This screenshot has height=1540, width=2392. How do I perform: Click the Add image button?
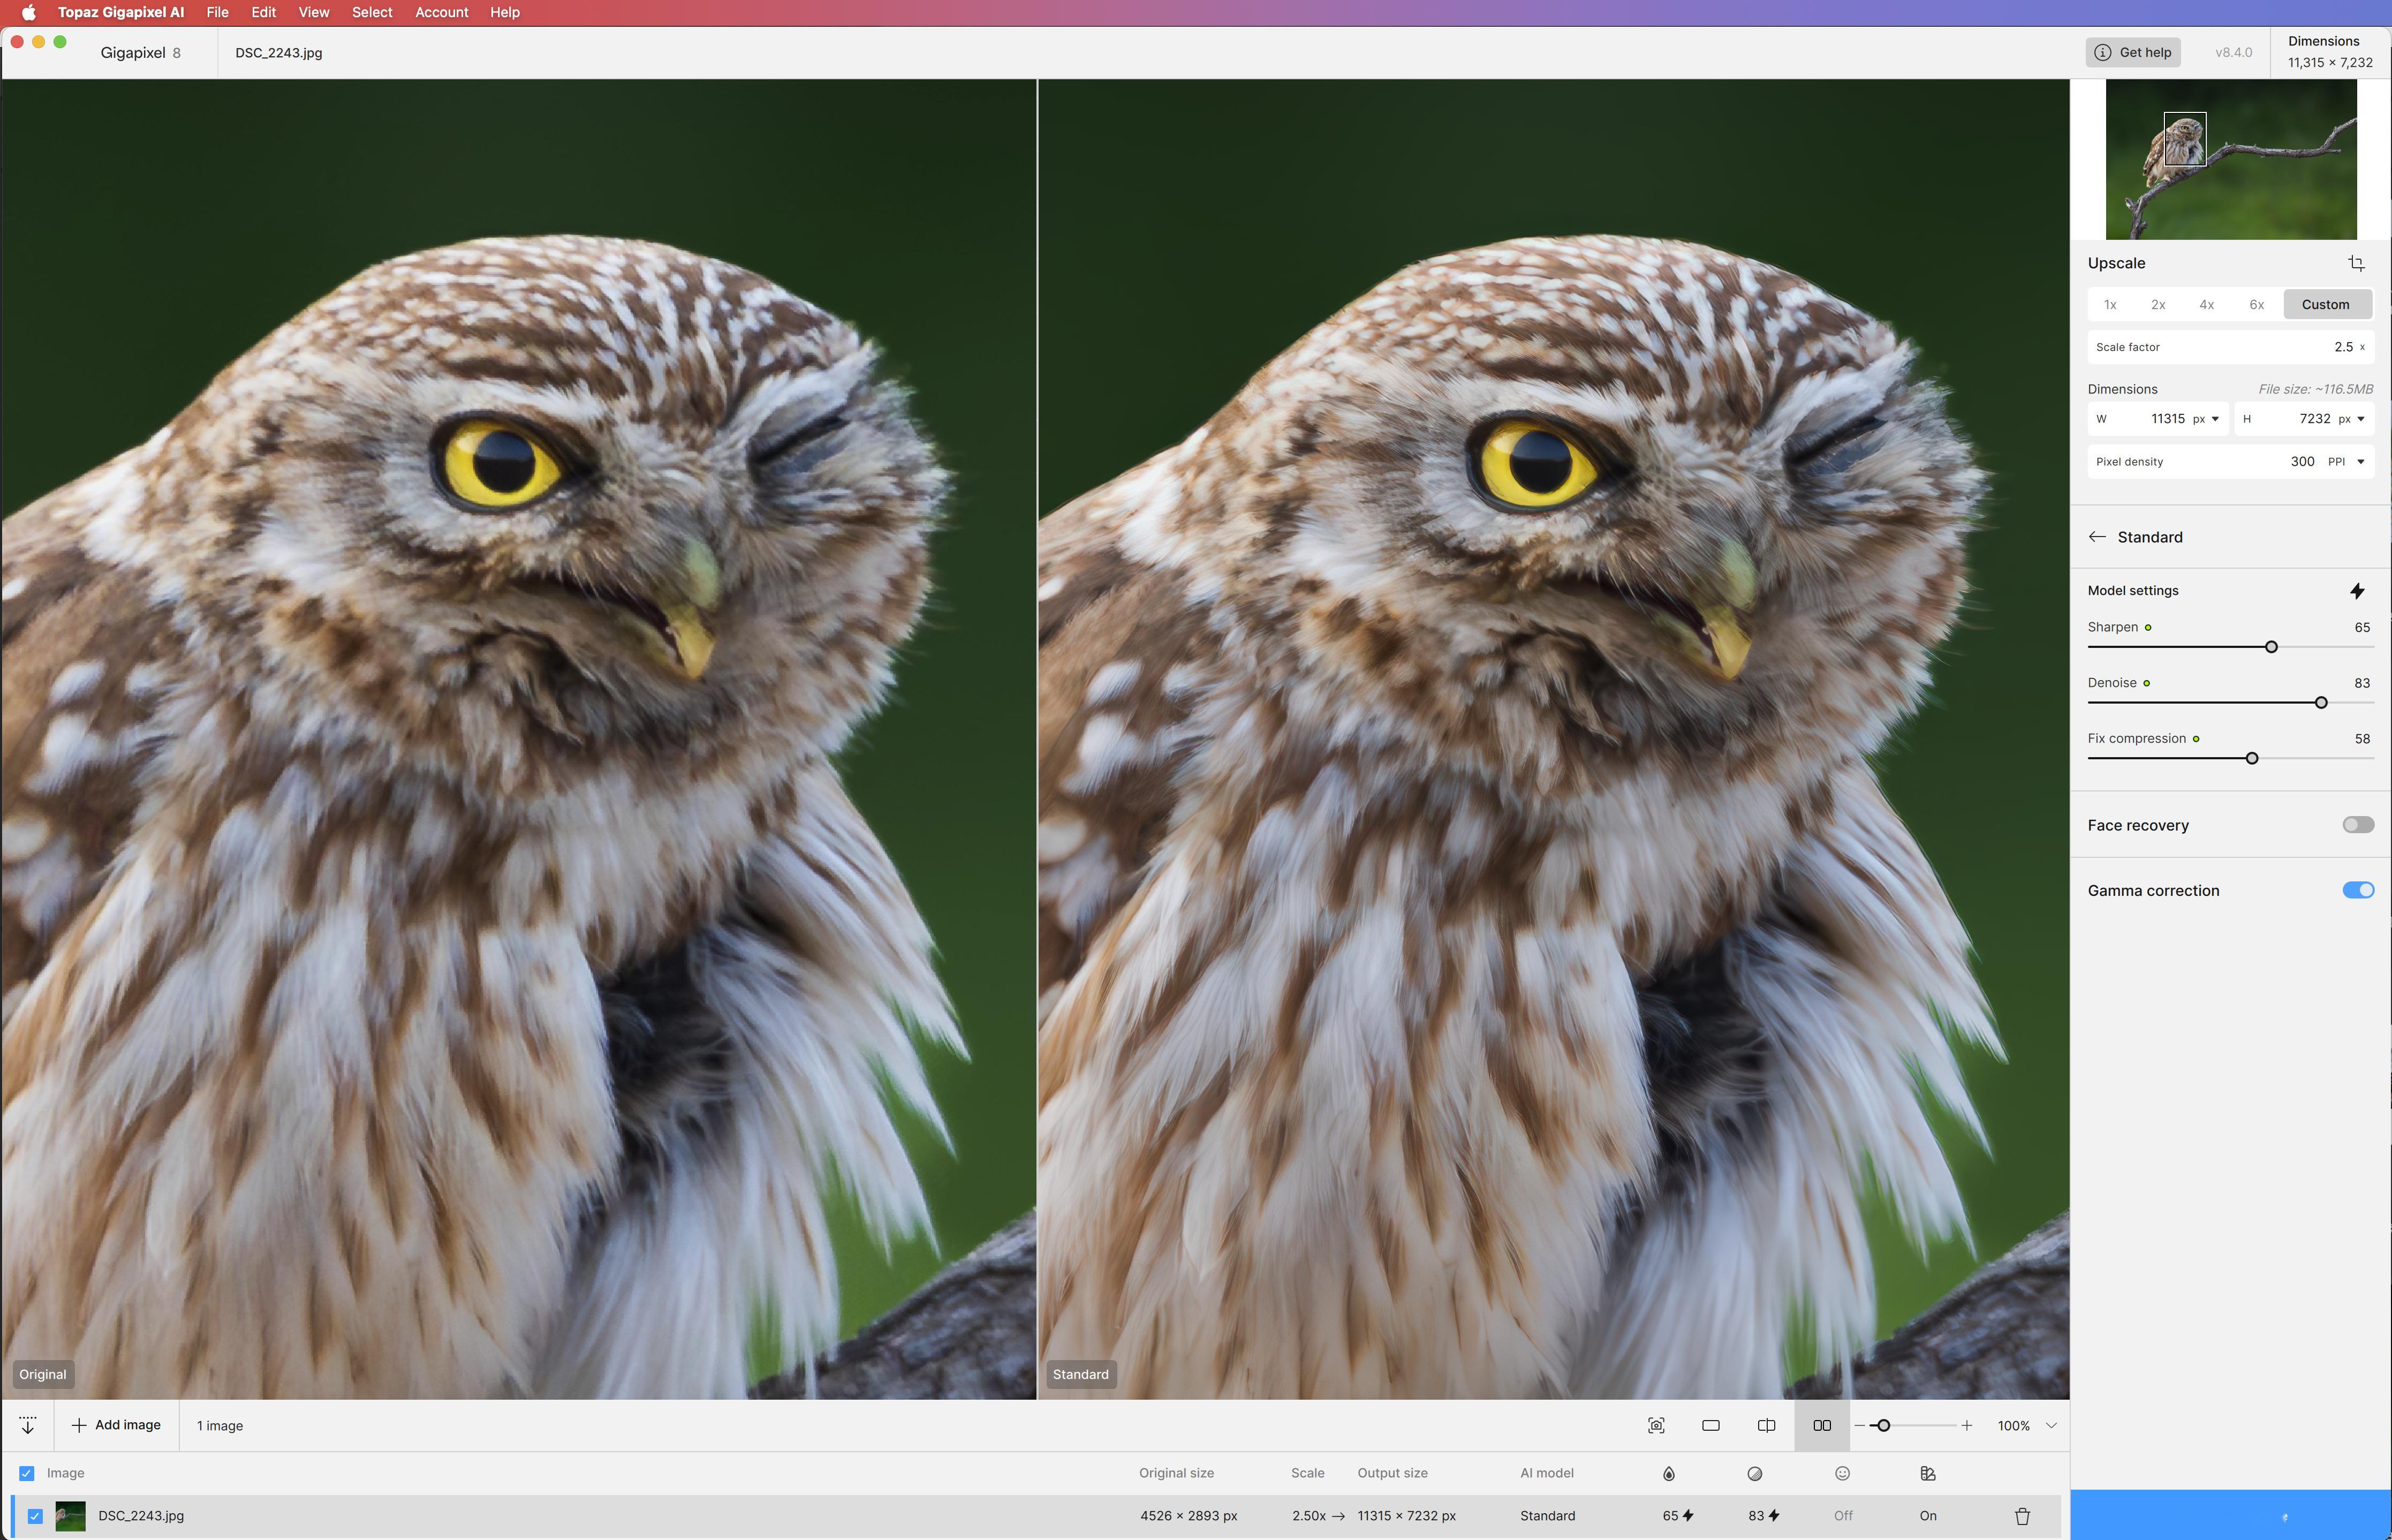[117, 1425]
